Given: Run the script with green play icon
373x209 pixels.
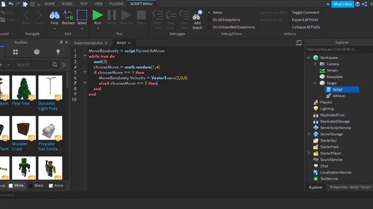Looking at the screenshot, I should (97, 15).
